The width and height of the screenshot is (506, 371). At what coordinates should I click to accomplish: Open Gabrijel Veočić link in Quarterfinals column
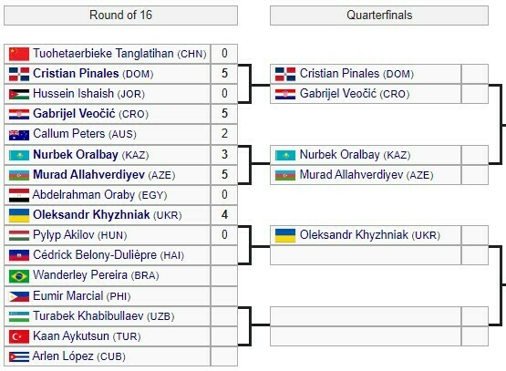[x=338, y=94]
